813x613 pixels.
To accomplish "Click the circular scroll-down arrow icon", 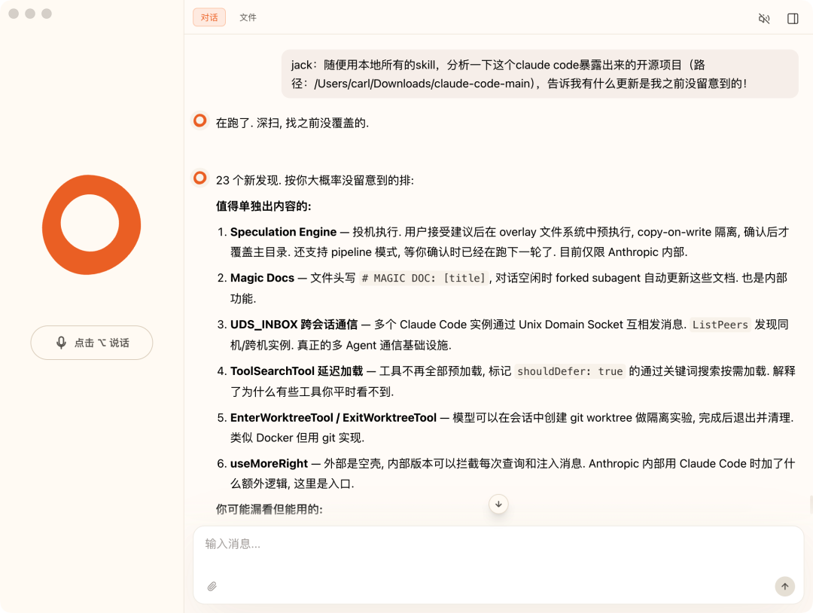I will click(498, 504).
